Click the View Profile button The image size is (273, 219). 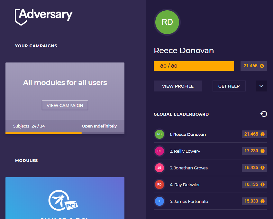coord(178,86)
